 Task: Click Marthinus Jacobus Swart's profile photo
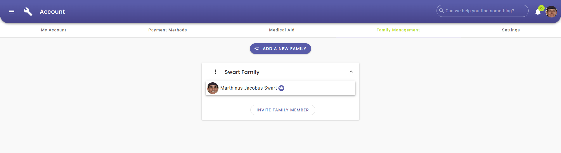pyautogui.click(x=213, y=88)
